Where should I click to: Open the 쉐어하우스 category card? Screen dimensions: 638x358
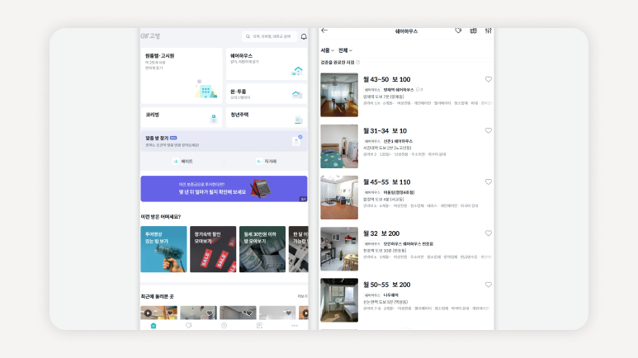click(x=267, y=64)
